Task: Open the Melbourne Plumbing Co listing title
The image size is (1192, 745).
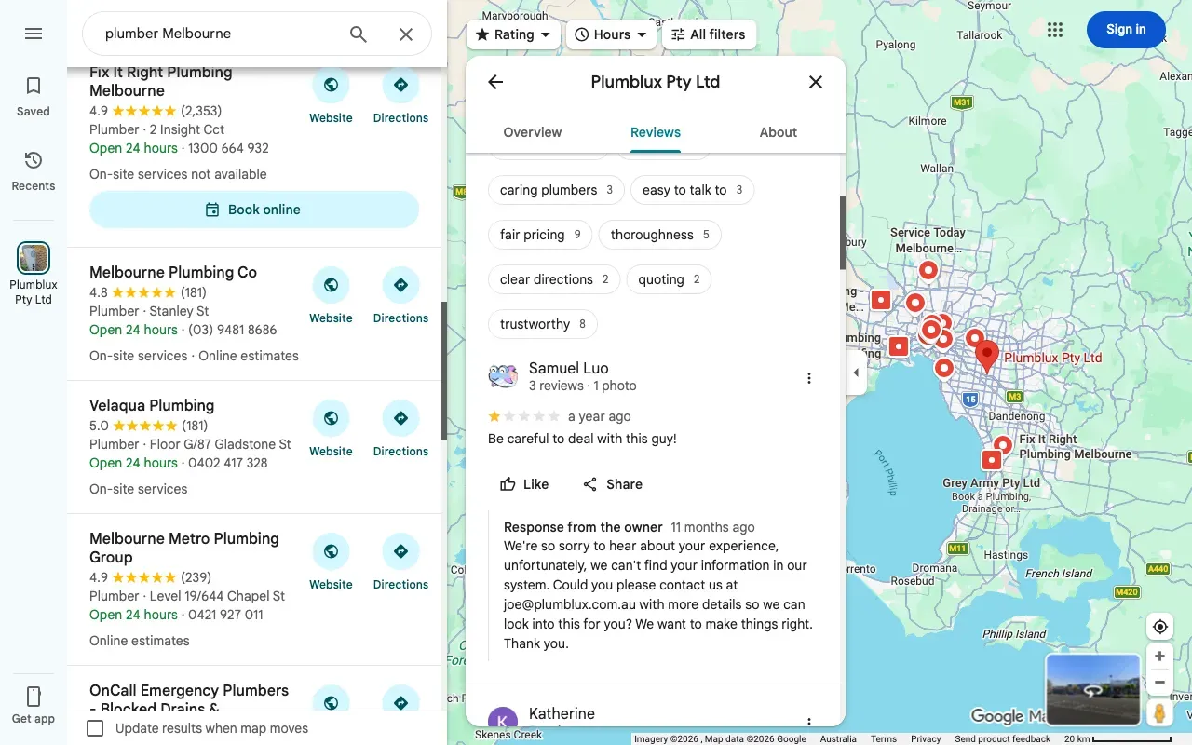Action: [x=173, y=272]
